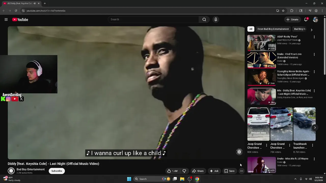Go to YouTube home via the logo
Viewport: 326px width, 183px height.
(x=20, y=20)
